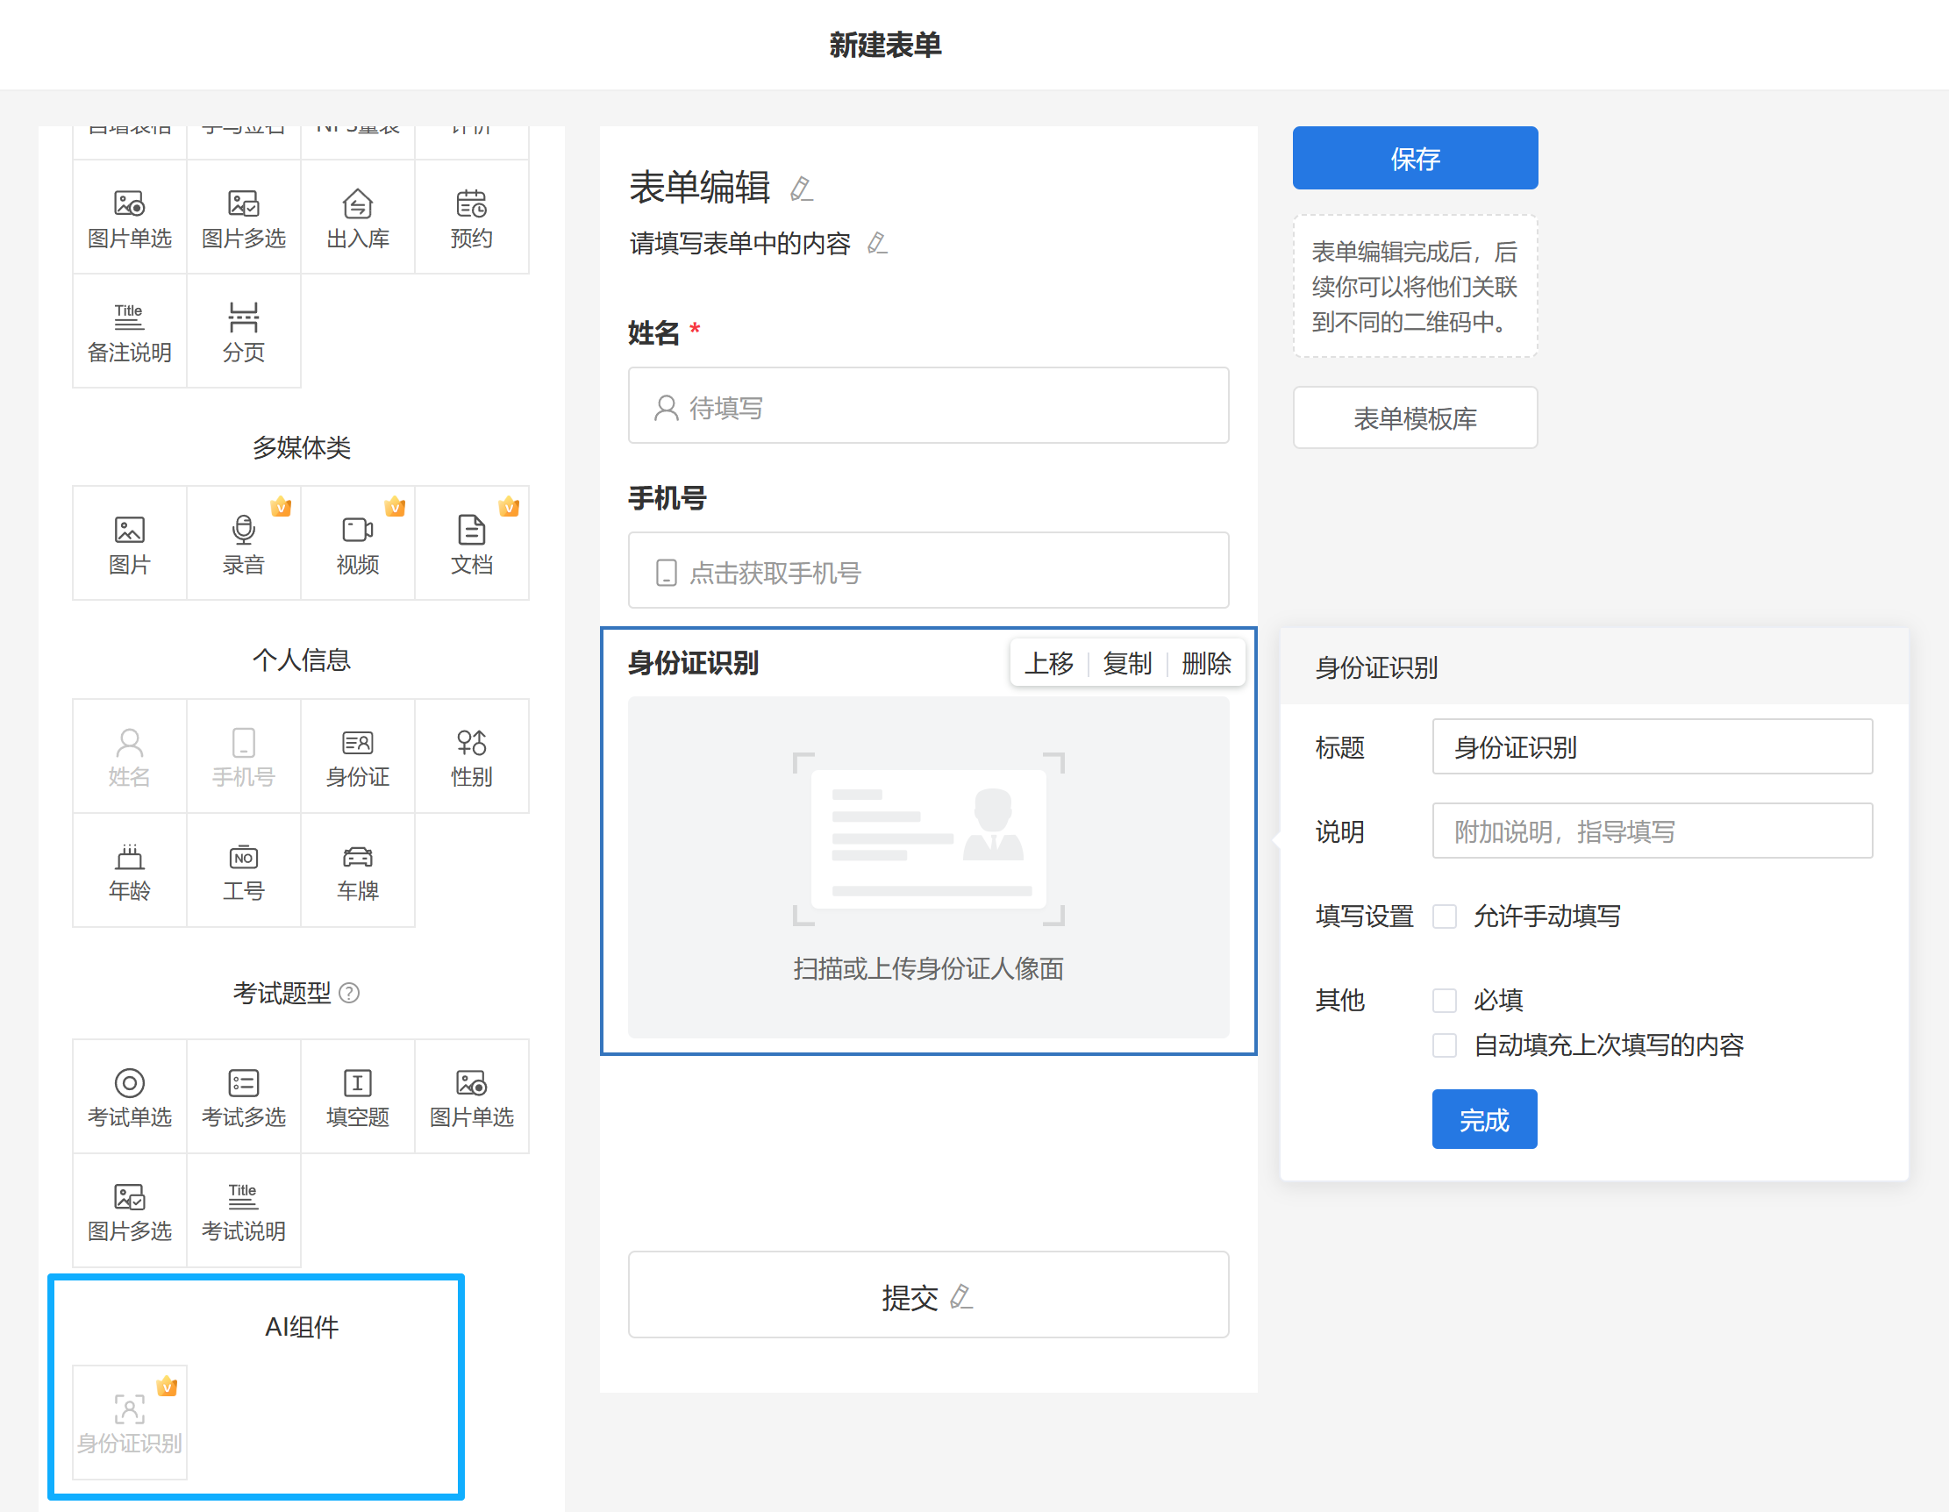The height and width of the screenshot is (1512, 1949).
Task: Click 删除 to remove ID recognition field
Action: tap(1206, 663)
